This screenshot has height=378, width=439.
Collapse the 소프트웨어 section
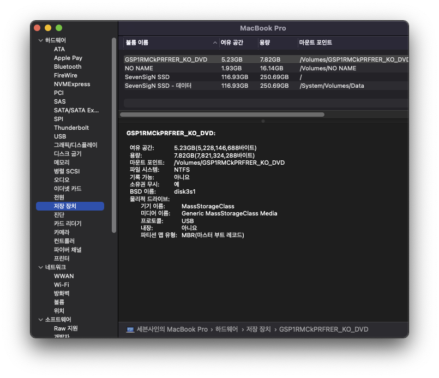(40, 320)
